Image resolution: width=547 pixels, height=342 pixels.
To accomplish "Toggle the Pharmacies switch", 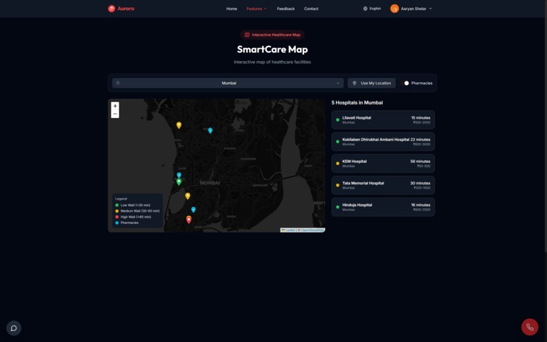I will (404, 83).
